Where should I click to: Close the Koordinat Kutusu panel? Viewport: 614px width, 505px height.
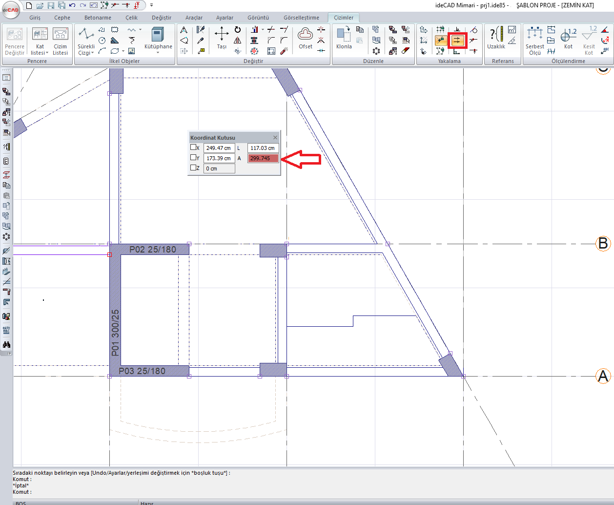click(x=275, y=137)
